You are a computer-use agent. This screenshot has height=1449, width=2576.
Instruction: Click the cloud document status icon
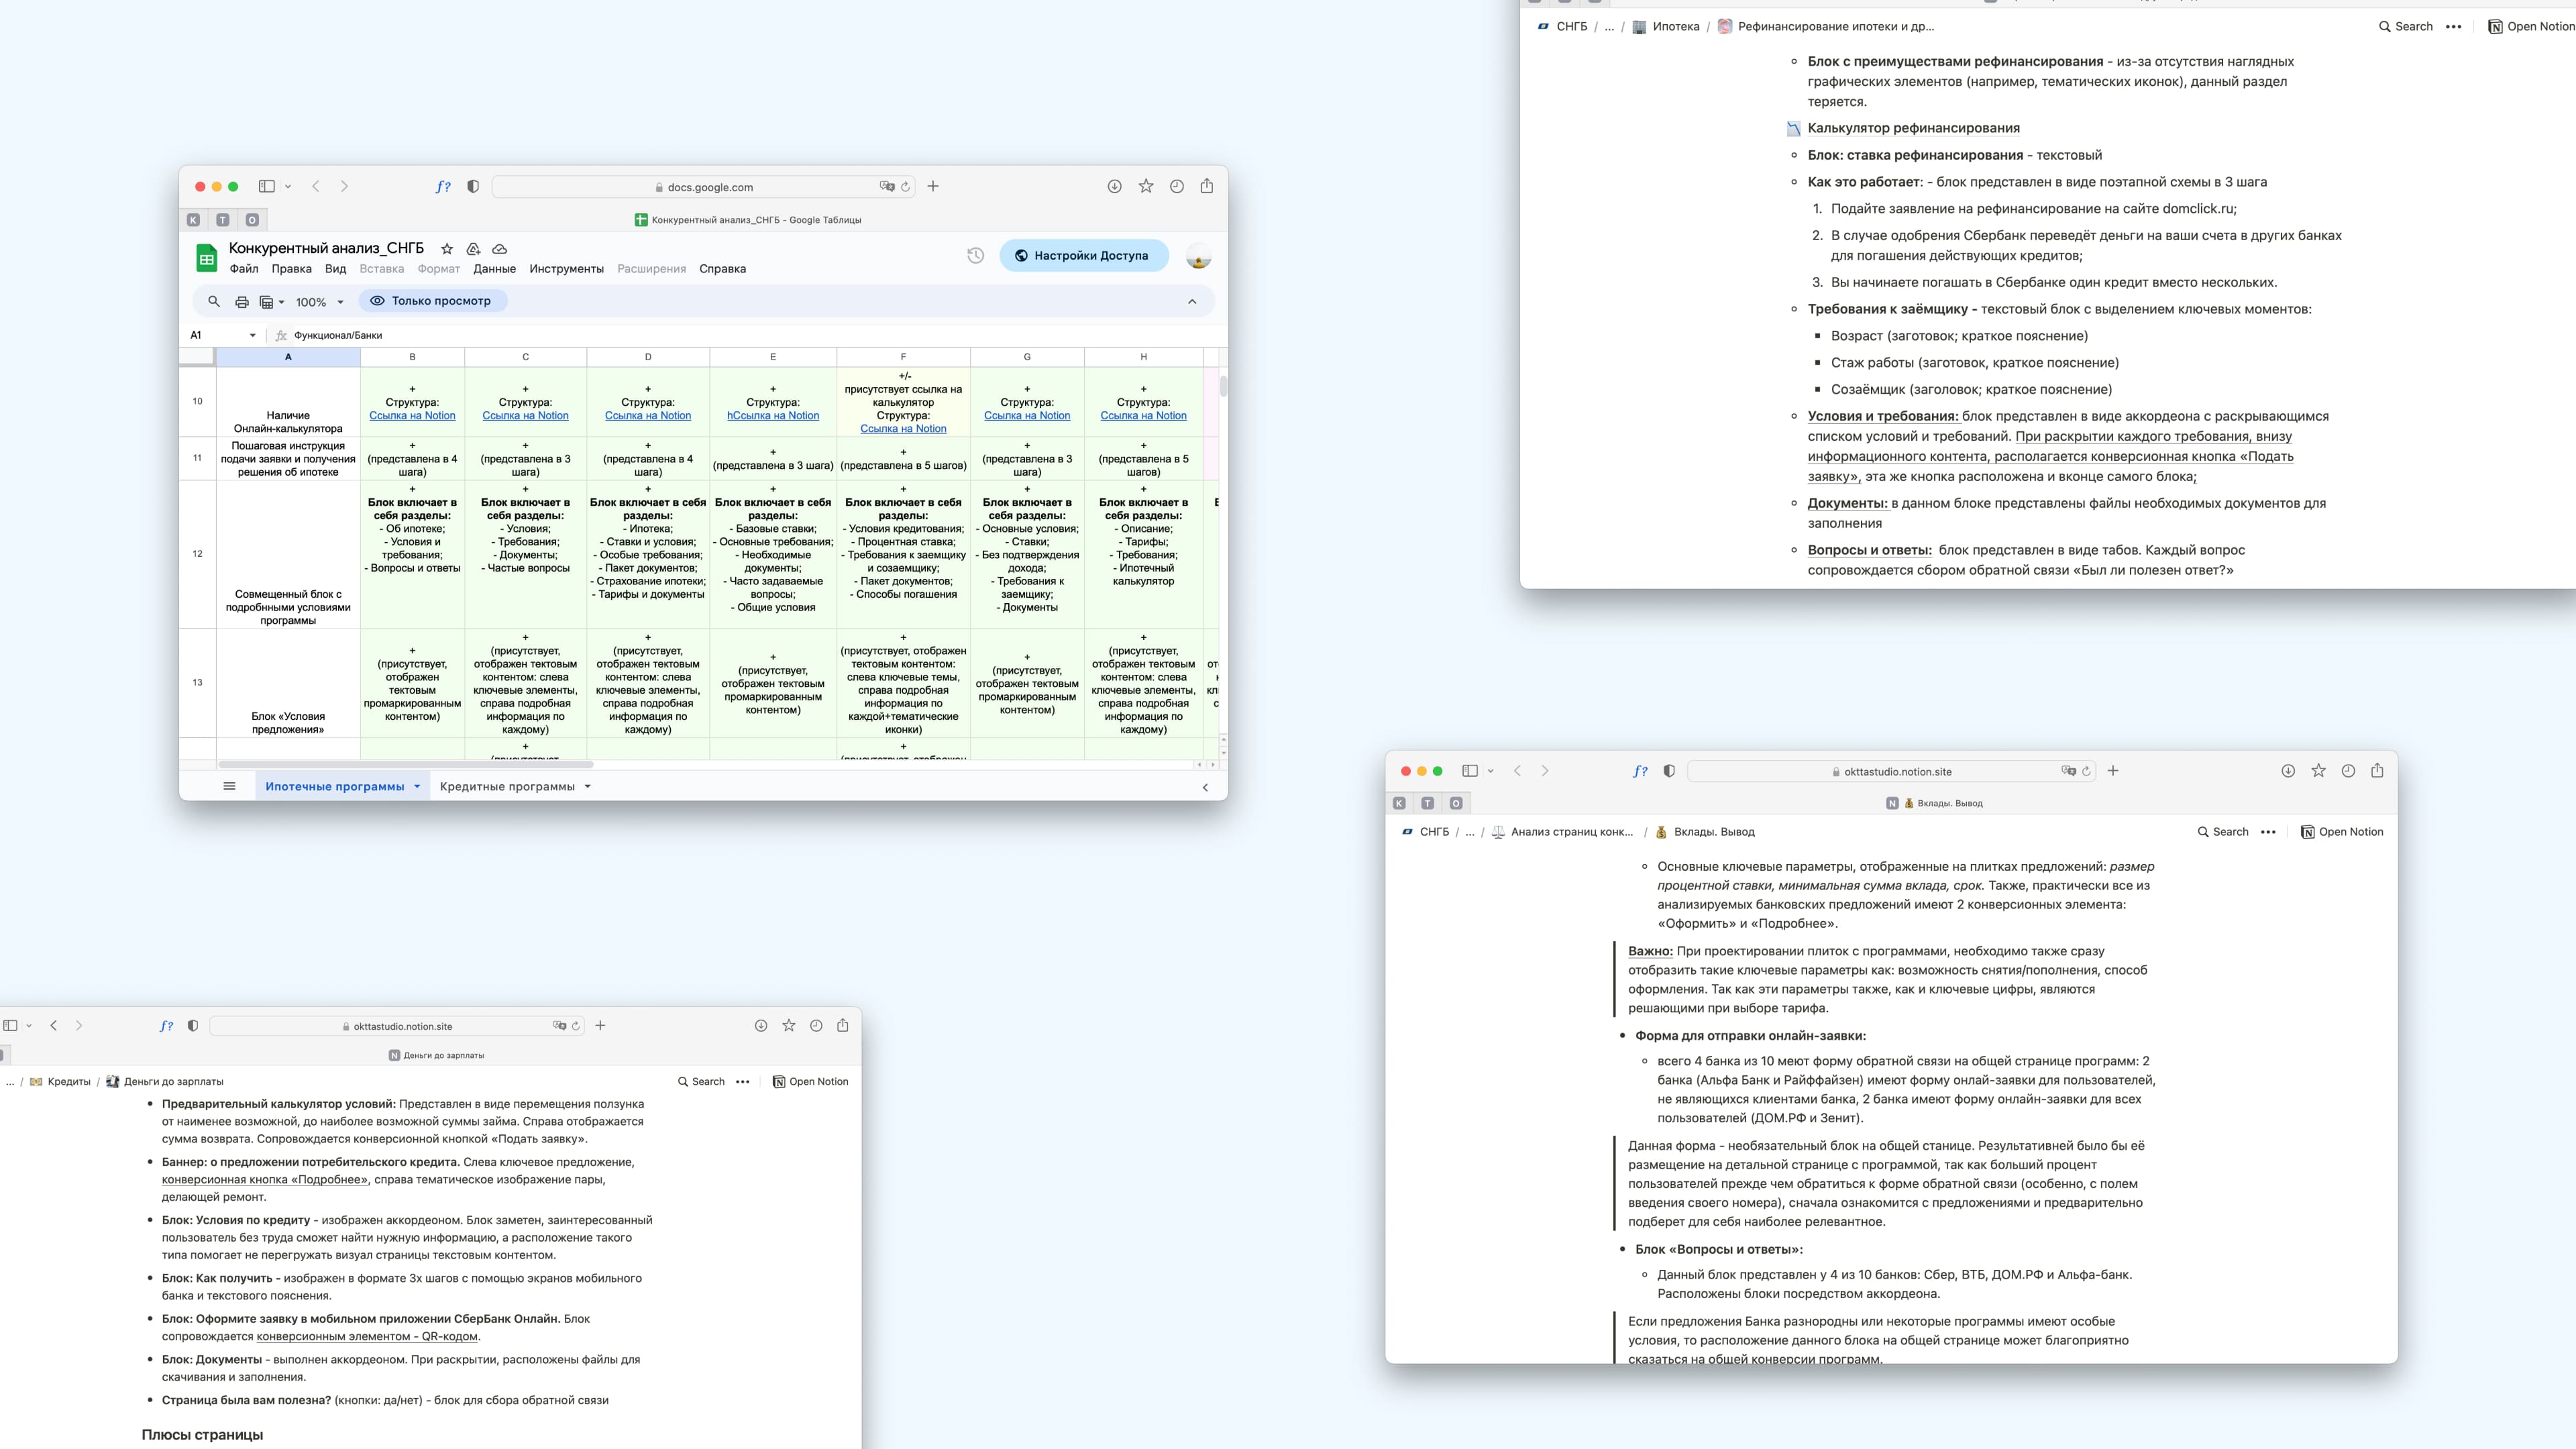pos(499,248)
